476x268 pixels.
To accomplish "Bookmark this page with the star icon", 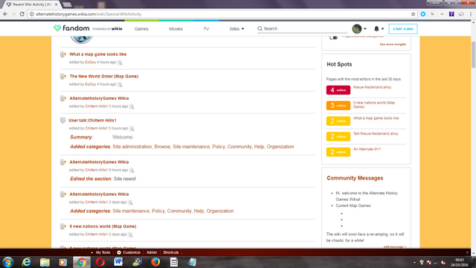I will [x=413, y=14].
